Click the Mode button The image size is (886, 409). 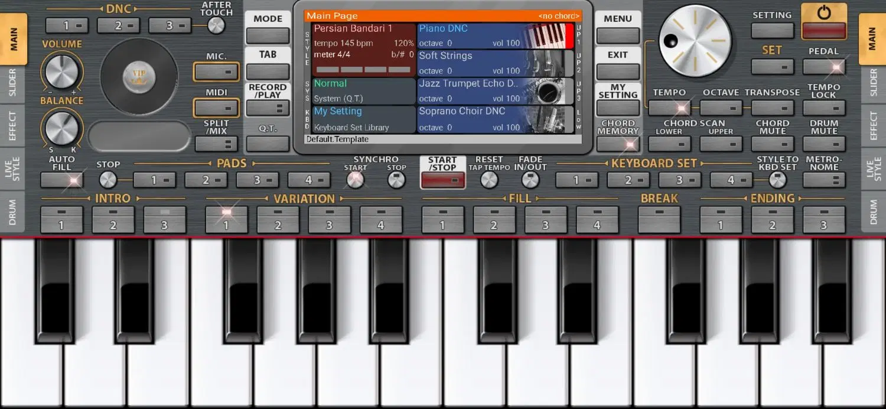(268, 35)
